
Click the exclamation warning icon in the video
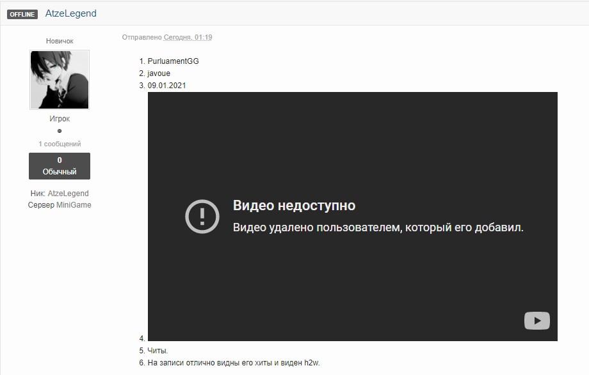(x=202, y=216)
